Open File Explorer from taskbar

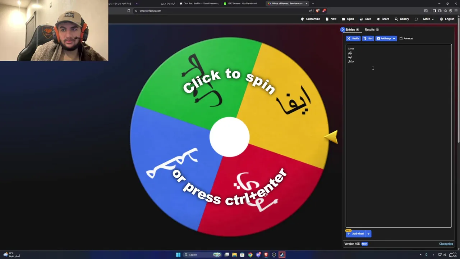pos(234,255)
